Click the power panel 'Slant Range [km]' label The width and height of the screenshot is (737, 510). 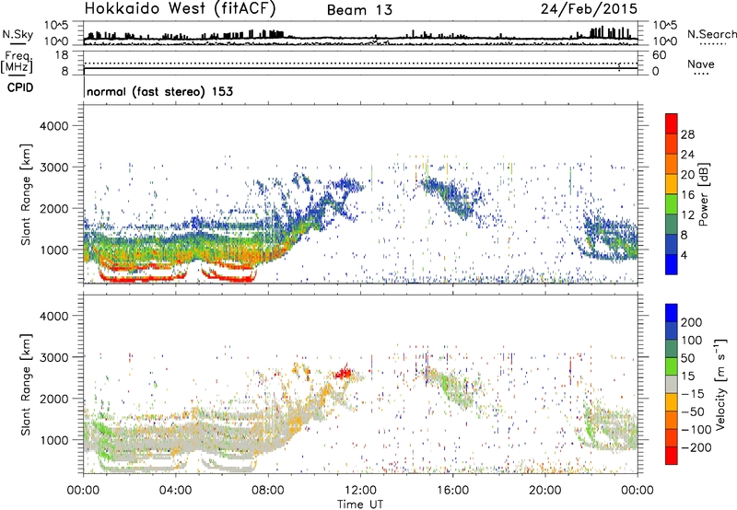tap(26, 194)
